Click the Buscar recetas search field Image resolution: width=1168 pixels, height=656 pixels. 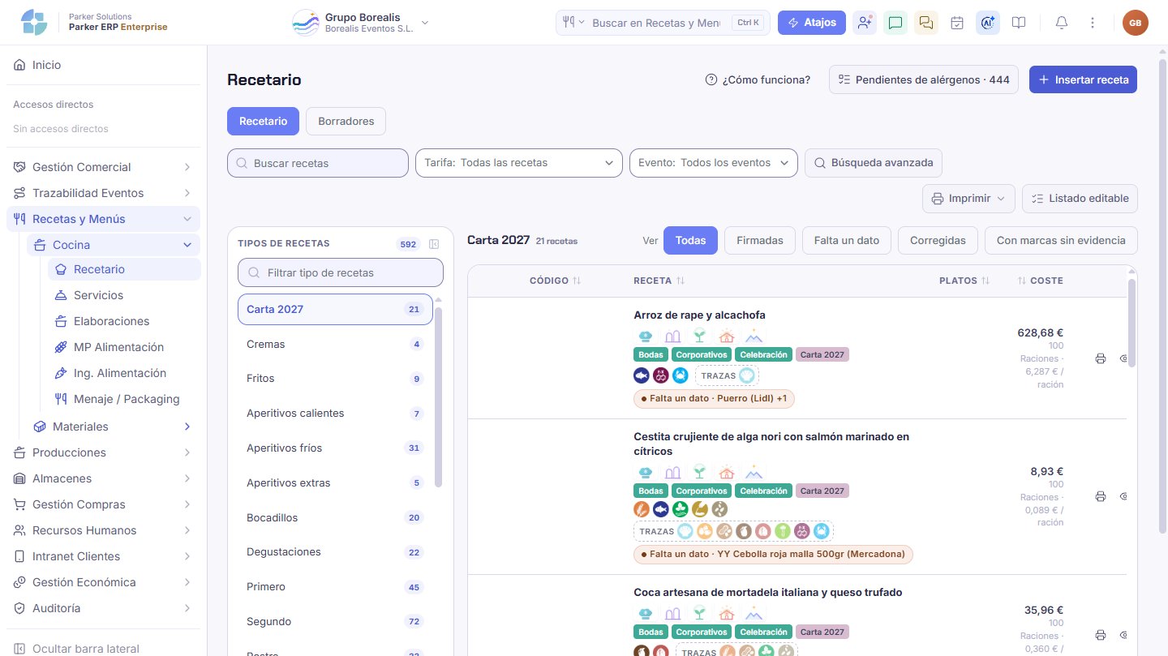coord(318,163)
